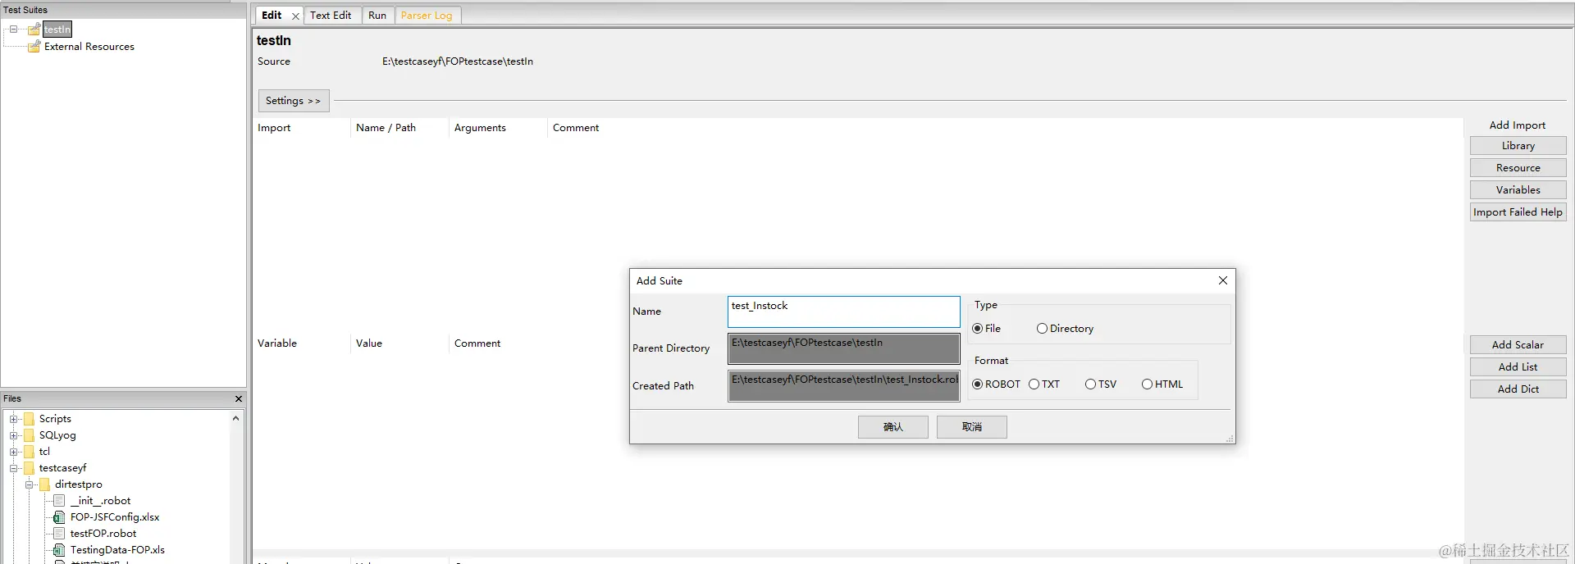
Task: Select External Resources tree item
Action: coord(89,47)
